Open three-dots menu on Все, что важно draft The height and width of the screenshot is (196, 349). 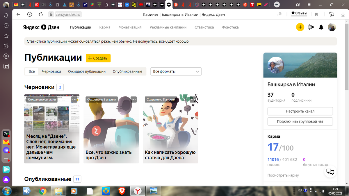click(x=133, y=99)
